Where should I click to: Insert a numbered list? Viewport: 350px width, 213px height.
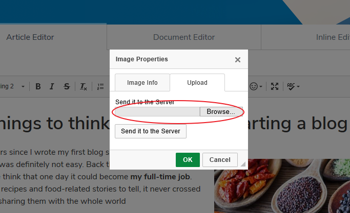tap(100, 86)
